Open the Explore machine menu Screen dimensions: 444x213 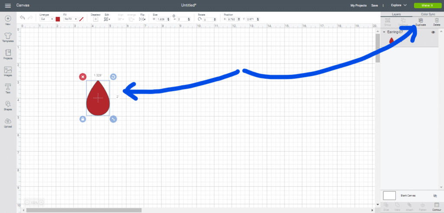click(398, 5)
